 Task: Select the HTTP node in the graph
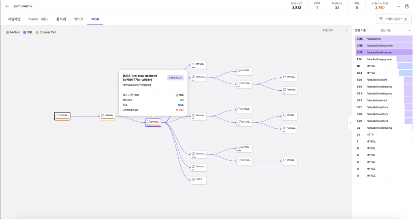click(x=199, y=179)
